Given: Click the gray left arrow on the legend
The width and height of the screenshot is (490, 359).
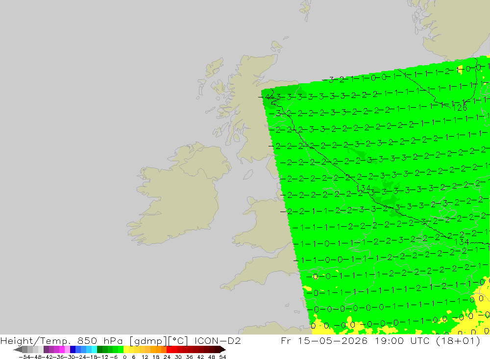Looking at the screenshot, I should click(18, 349).
